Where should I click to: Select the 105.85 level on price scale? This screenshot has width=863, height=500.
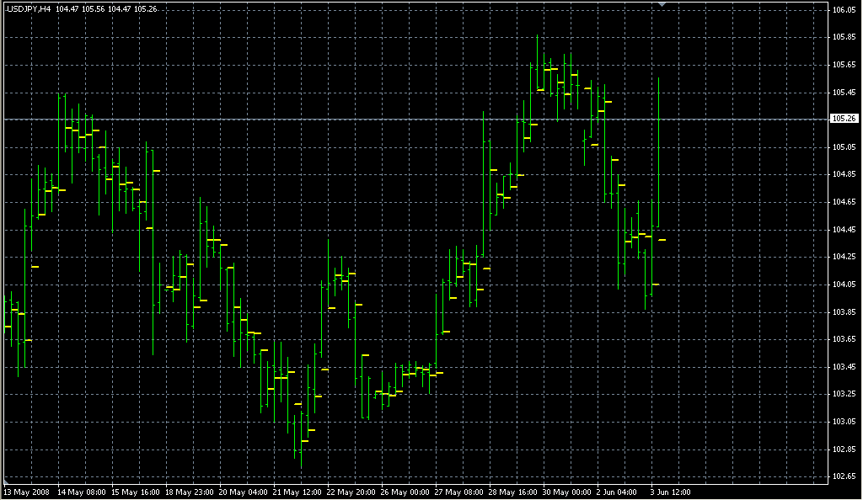click(844, 37)
